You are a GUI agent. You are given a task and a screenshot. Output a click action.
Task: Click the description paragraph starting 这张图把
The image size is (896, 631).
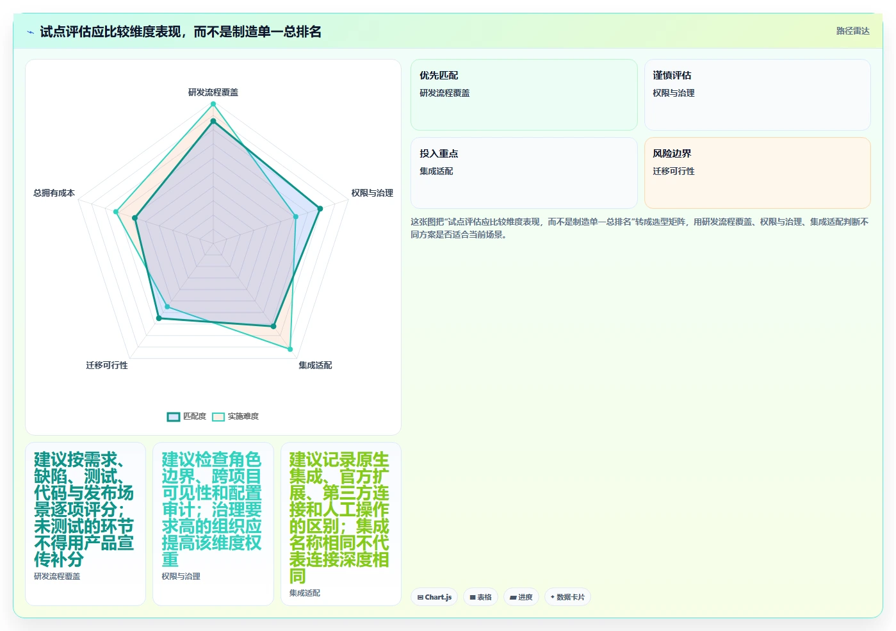(x=640, y=228)
